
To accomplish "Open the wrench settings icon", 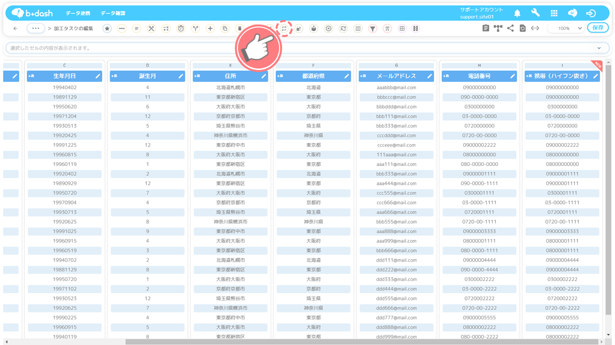I will tap(536, 13).
